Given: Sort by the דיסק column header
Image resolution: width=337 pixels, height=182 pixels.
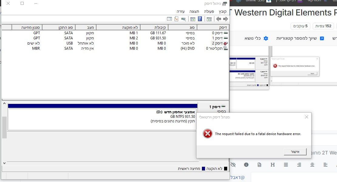Looking at the screenshot, I should tap(213, 27).
